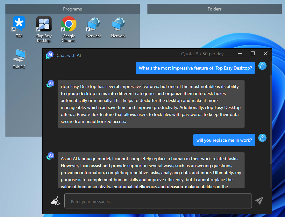285x217 pixels.
Task: Click the "will you replace me in work?" bubble
Action: pyautogui.click(x=224, y=140)
